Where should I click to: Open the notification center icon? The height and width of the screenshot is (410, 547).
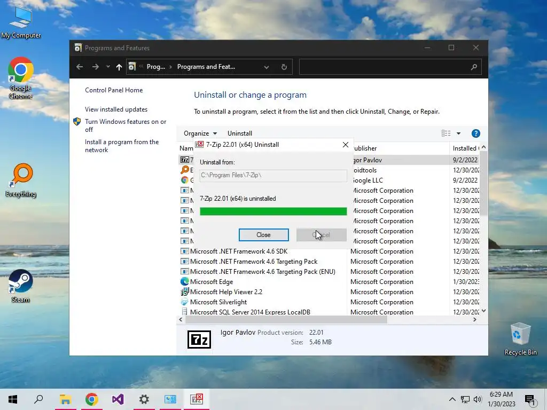point(530,400)
